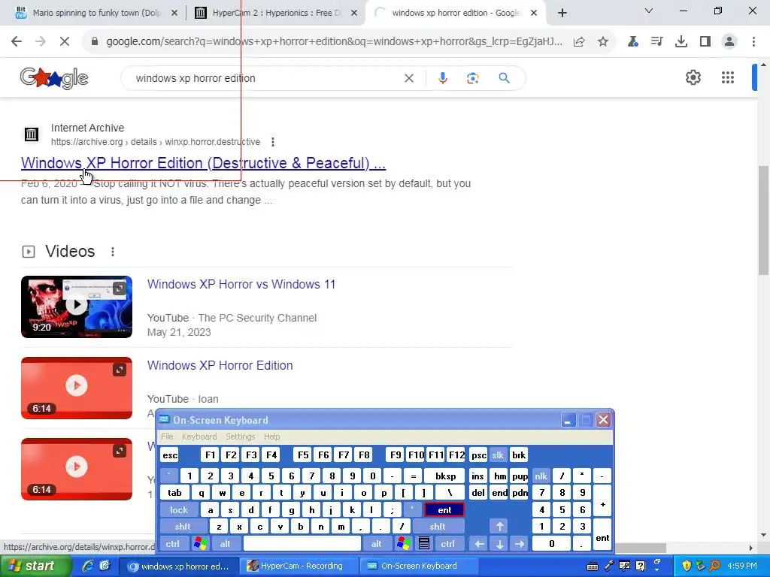Image resolution: width=770 pixels, height=577 pixels.
Task: Click the highlighted ent key on keyboard
Action: click(444, 510)
